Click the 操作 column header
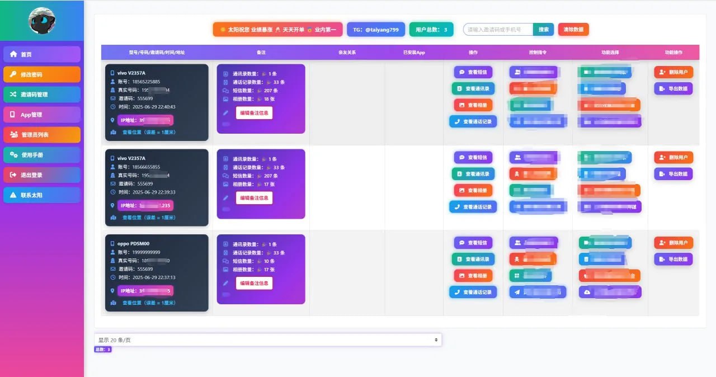Image resolution: width=716 pixels, height=377 pixels. pos(473,52)
